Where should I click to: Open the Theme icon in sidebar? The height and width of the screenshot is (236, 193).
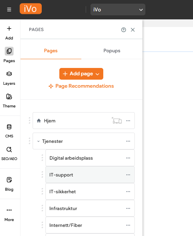click(9, 96)
